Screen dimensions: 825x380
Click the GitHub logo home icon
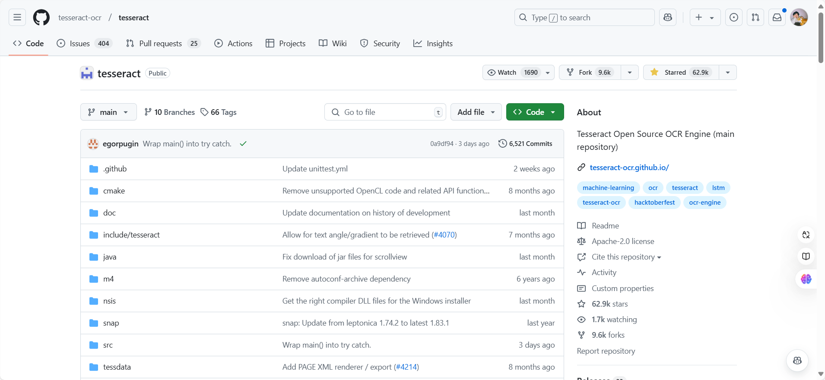pos(41,17)
